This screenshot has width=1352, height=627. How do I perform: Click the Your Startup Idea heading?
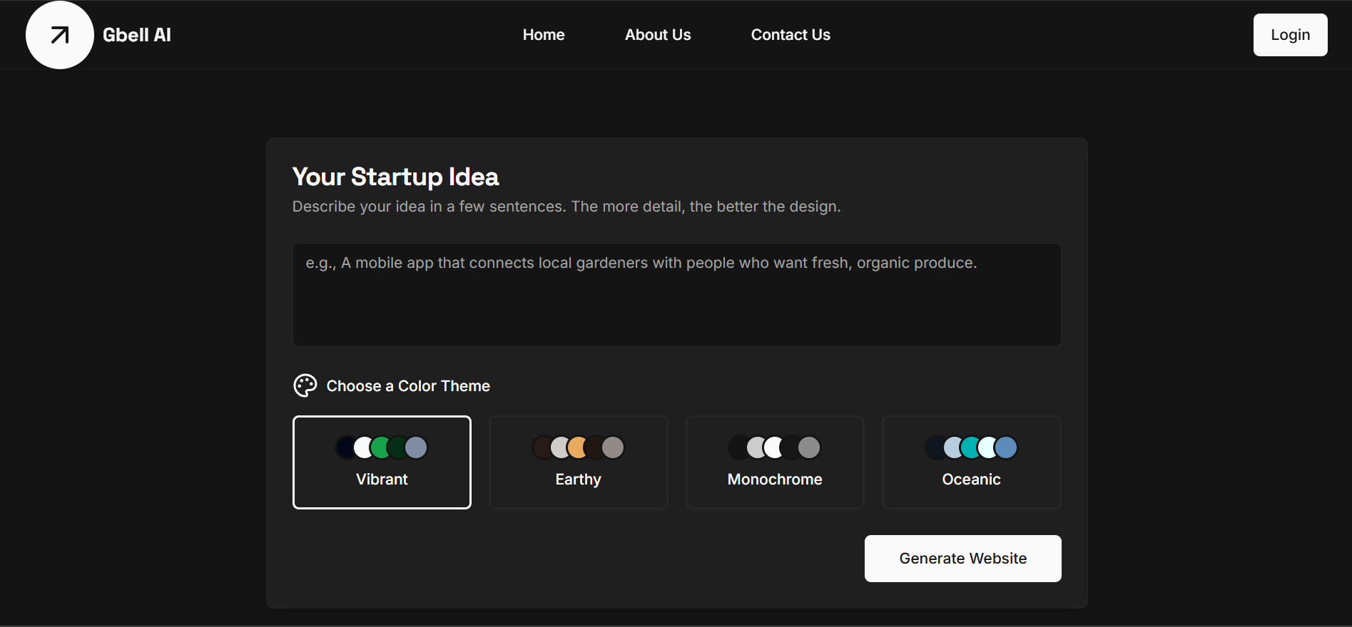click(395, 177)
